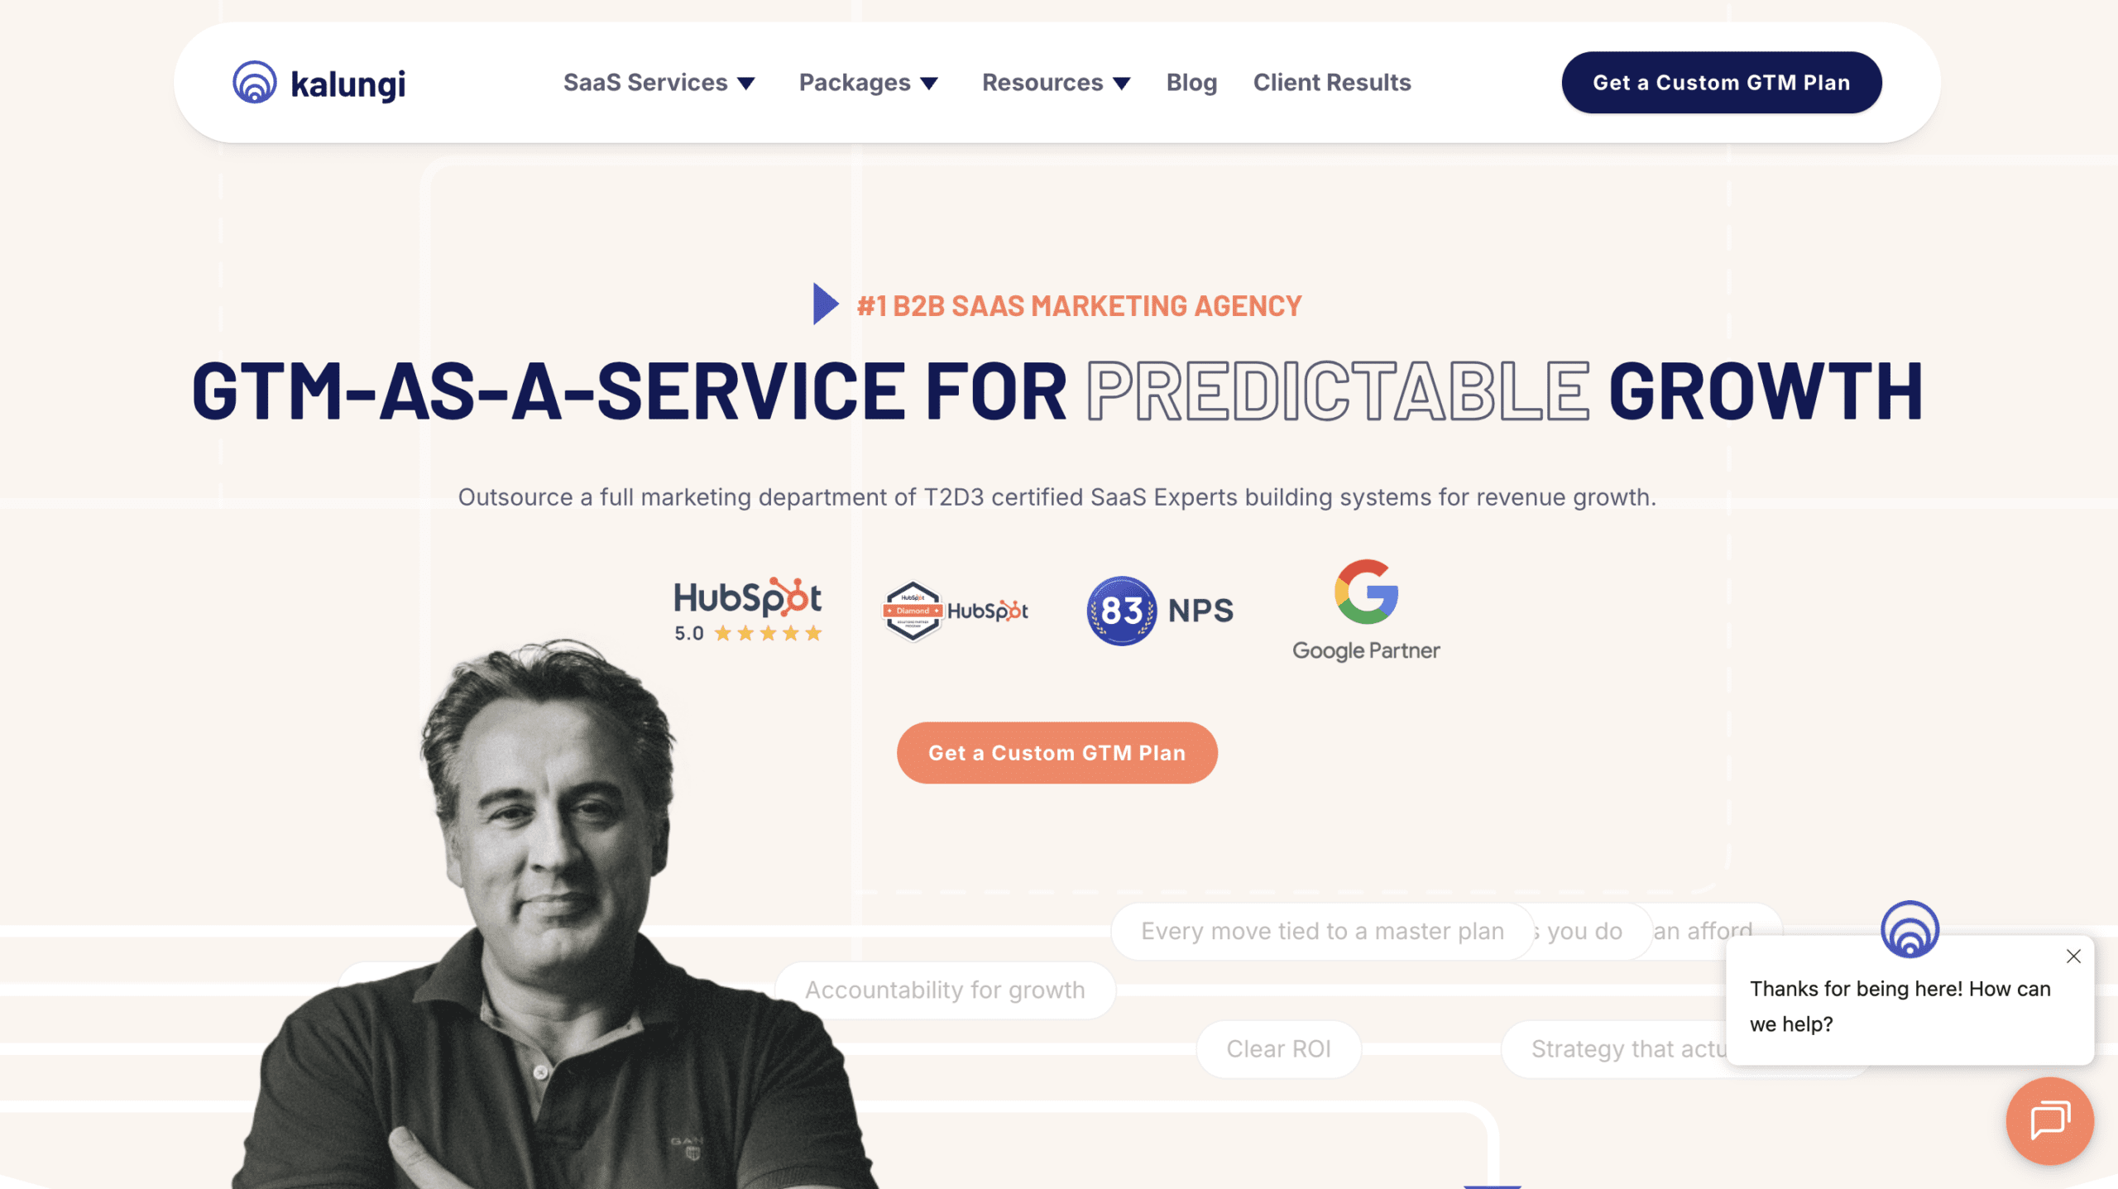
Task: Click the Kalungi logo icon in header
Action: click(255, 82)
